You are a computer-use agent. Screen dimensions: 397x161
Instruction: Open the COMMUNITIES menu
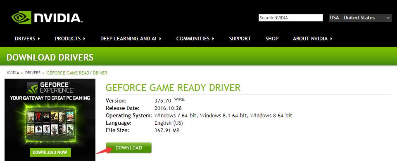tap(195, 39)
